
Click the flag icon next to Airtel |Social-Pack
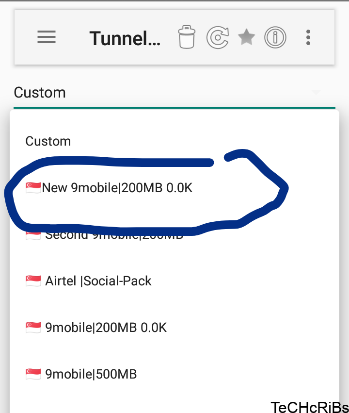32,281
